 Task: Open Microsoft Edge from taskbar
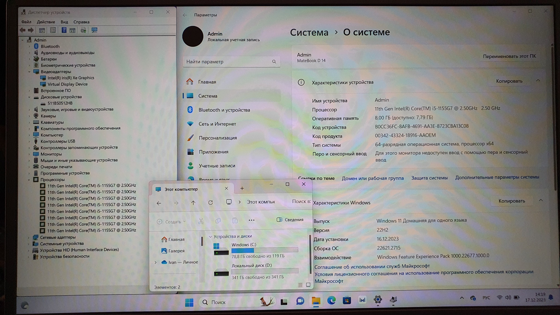tap(331, 301)
